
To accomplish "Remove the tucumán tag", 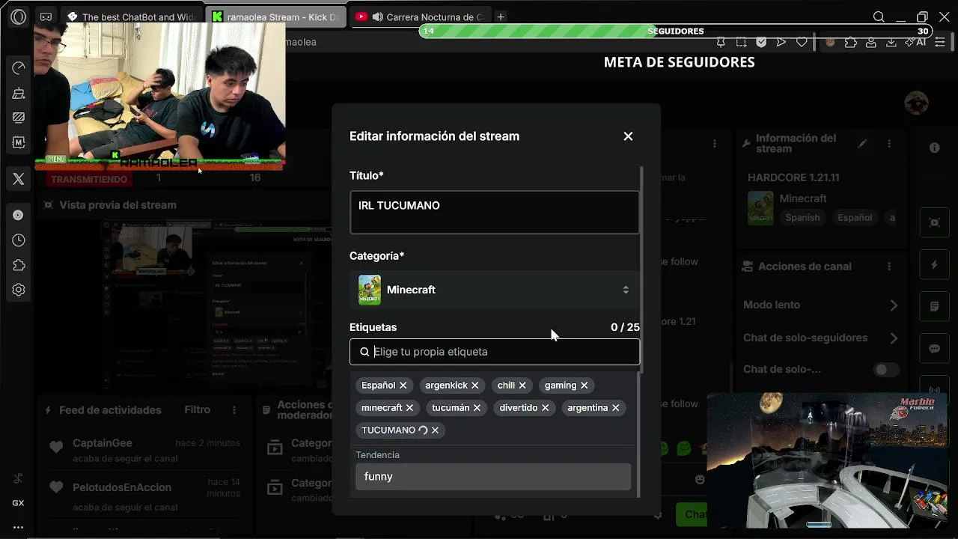I will tap(477, 408).
